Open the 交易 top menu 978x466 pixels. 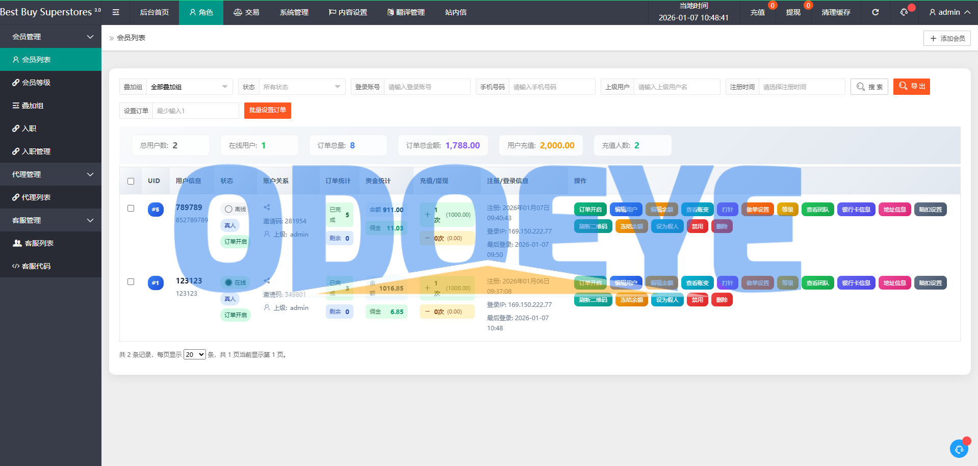246,12
